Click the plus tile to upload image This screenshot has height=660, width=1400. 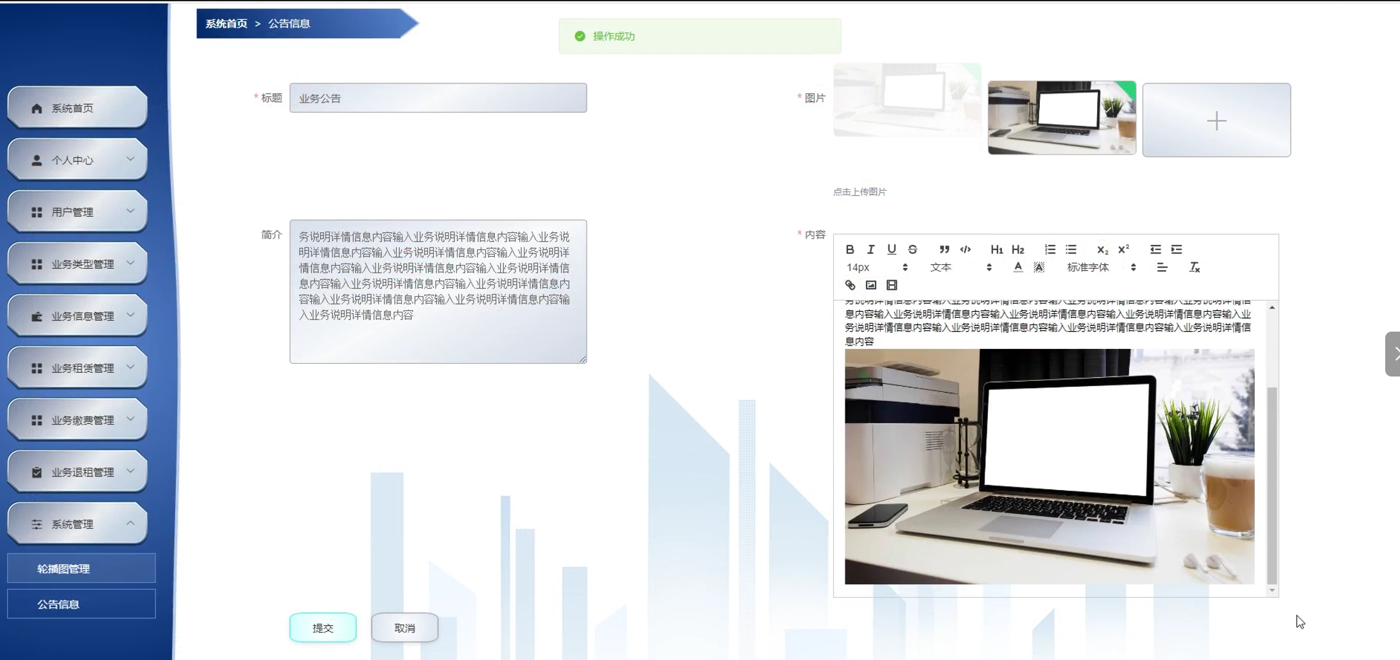point(1216,120)
